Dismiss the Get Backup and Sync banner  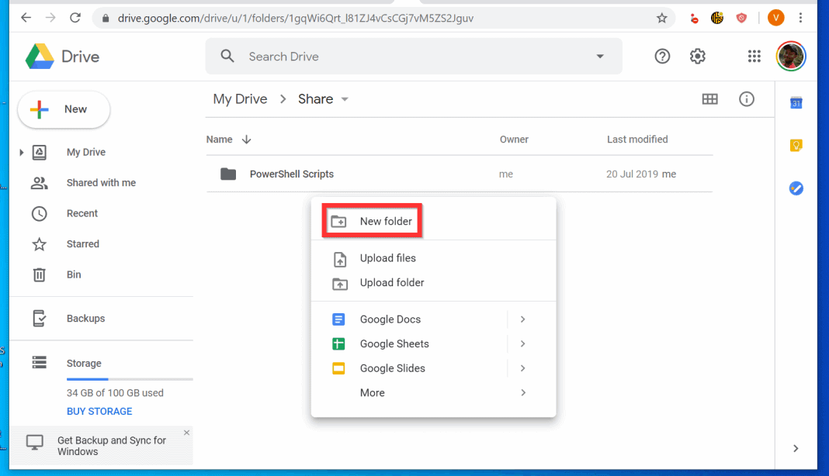pyautogui.click(x=186, y=433)
